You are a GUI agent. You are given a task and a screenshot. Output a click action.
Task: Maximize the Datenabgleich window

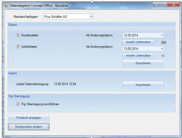coord(164,5)
